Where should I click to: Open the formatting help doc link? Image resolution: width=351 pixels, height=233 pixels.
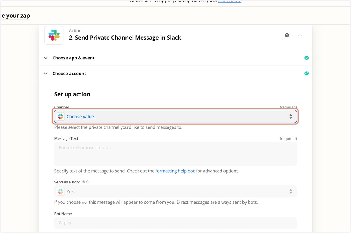pyautogui.click(x=175, y=171)
